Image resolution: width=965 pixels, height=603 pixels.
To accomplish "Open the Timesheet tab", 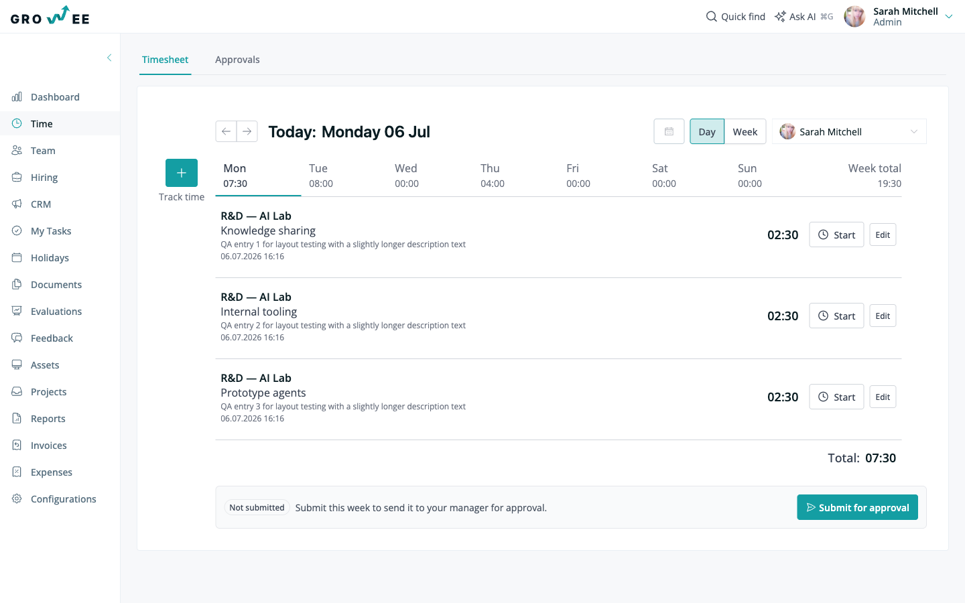I will [166, 60].
